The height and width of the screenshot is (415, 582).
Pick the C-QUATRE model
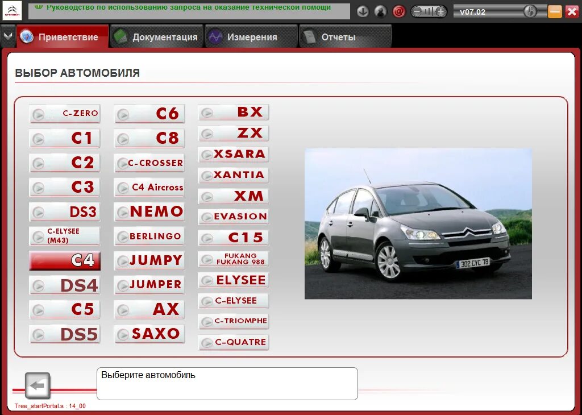(x=234, y=342)
